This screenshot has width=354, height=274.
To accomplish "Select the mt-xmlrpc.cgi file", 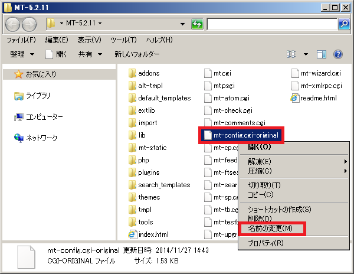I will (x=316, y=86).
